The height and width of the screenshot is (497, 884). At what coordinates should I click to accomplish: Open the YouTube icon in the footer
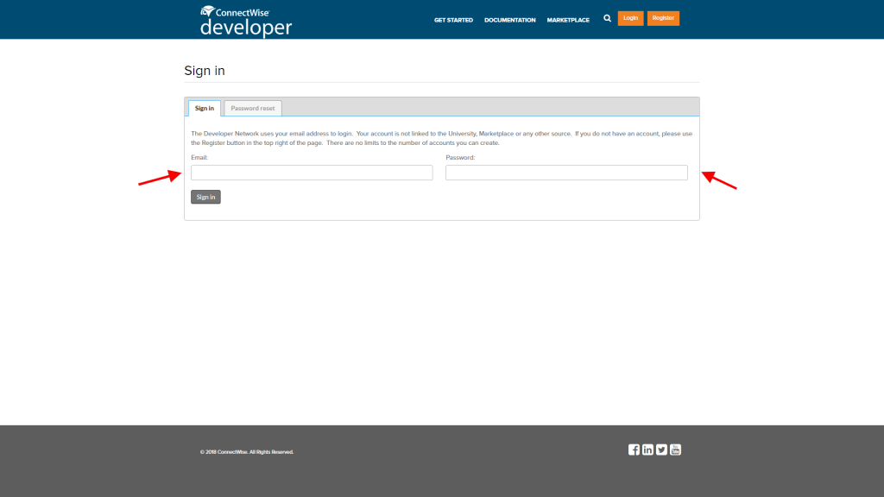(675, 450)
